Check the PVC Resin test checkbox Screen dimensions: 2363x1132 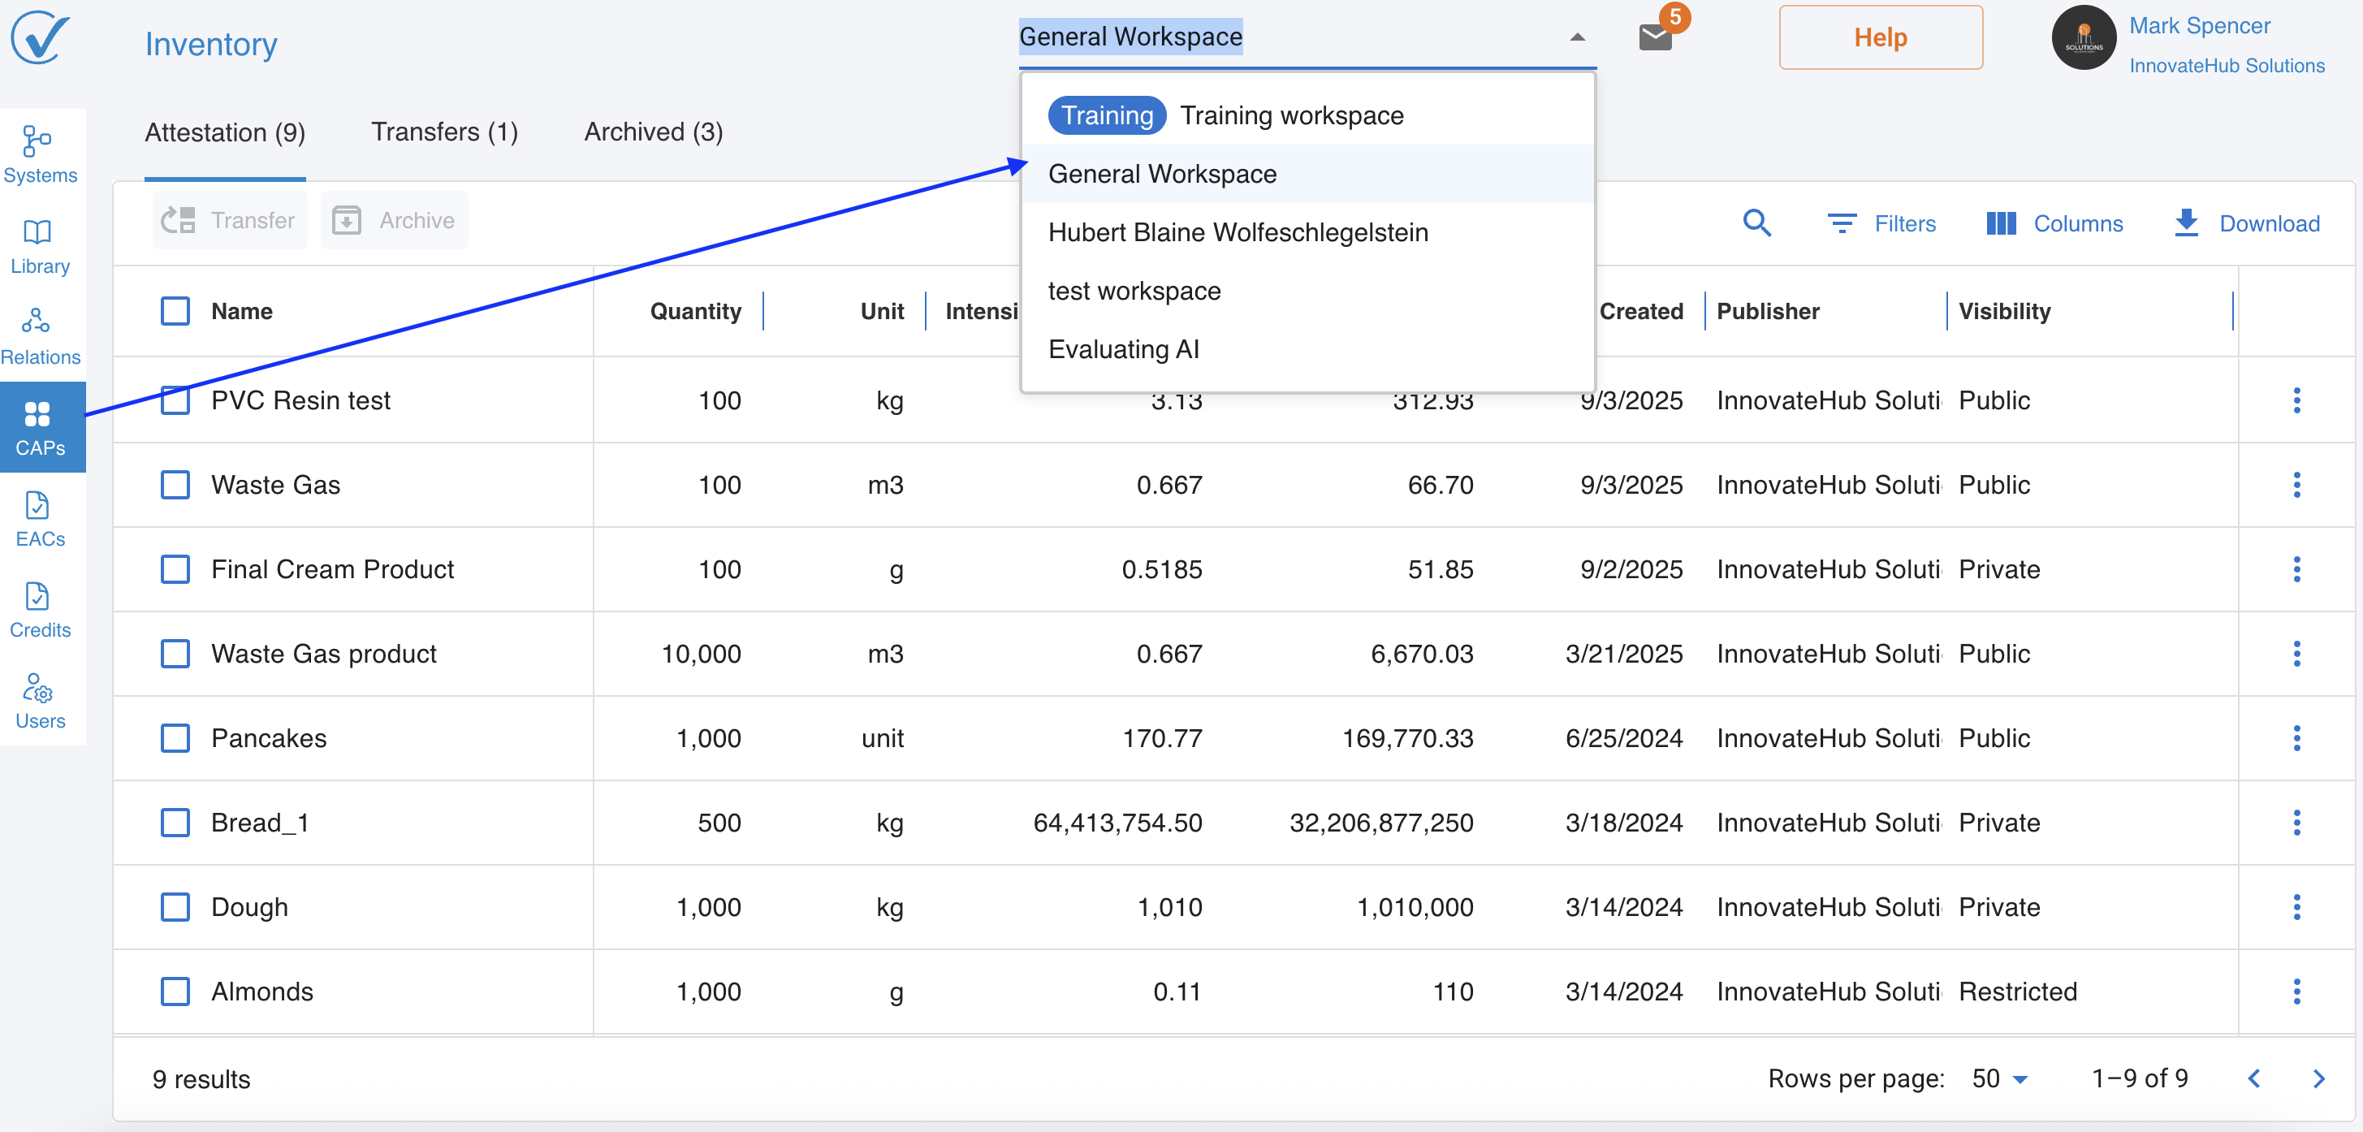[175, 400]
